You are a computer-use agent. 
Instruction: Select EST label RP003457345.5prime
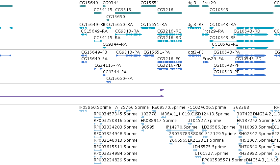coord(115,114)
